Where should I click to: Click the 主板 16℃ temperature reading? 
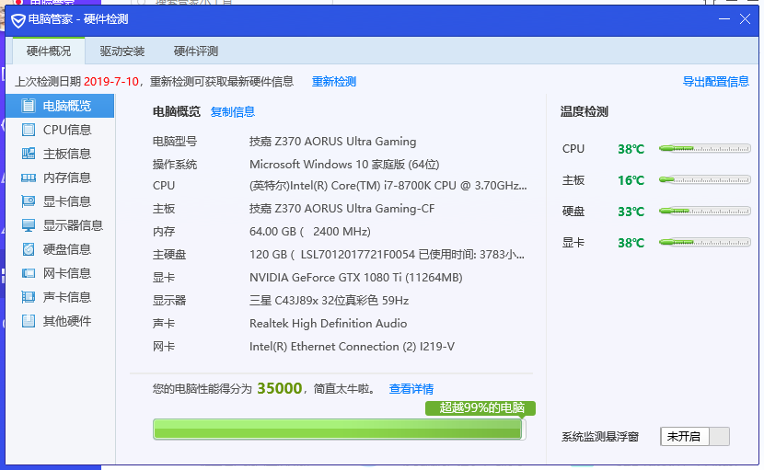(631, 180)
